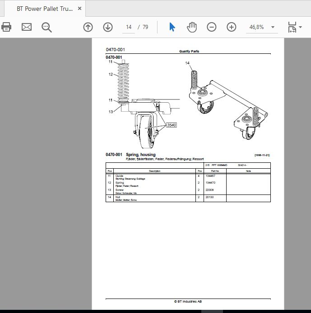This screenshot has width=311, height=313.
Task: Open the Find text magnifier tool
Action: (x=46, y=27)
